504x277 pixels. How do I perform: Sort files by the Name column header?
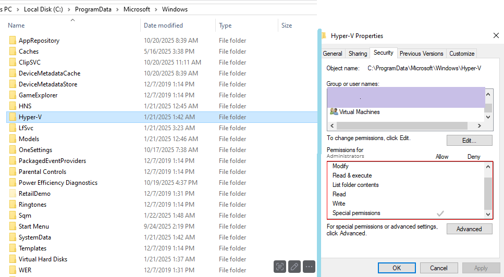pyautogui.click(x=17, y=26)
